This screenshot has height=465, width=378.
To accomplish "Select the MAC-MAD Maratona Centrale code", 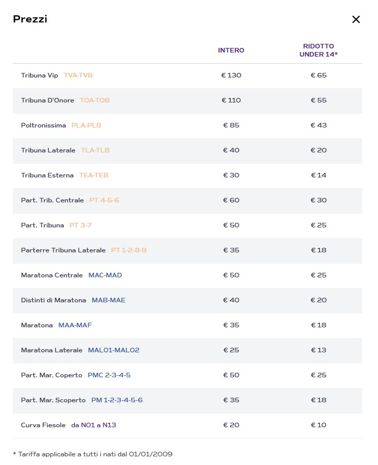I will tap(105, 275).
